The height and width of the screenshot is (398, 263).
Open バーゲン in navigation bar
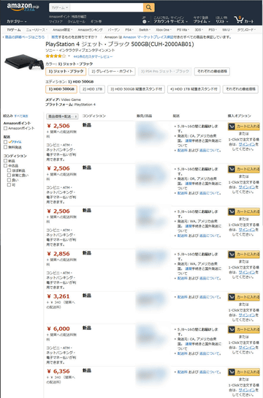pos(114,30)
